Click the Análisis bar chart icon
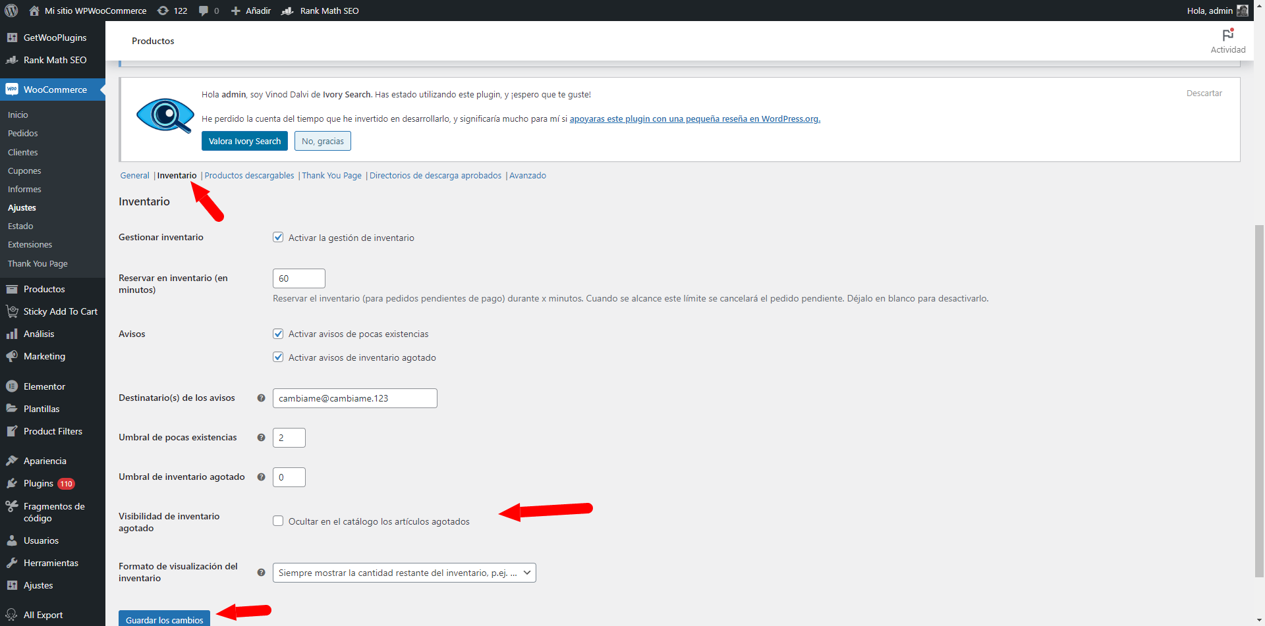The width and height of the screenshot is (1265, 626). click(12, 334)
